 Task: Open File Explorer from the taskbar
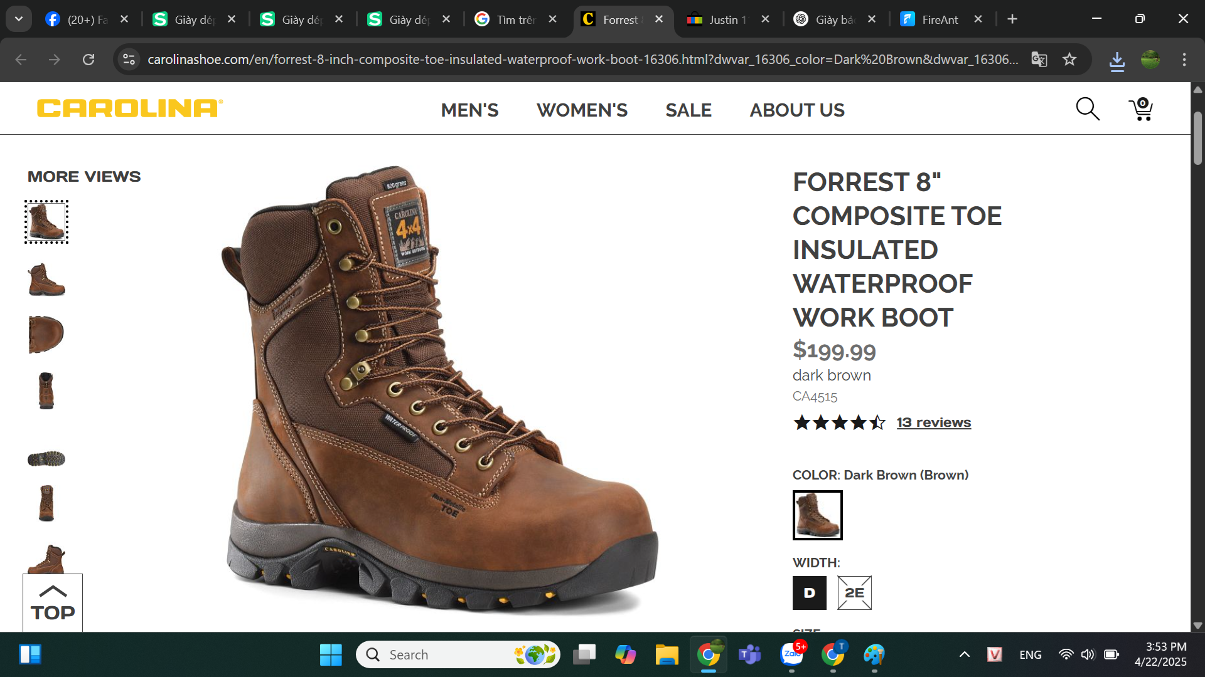[667, 655]
